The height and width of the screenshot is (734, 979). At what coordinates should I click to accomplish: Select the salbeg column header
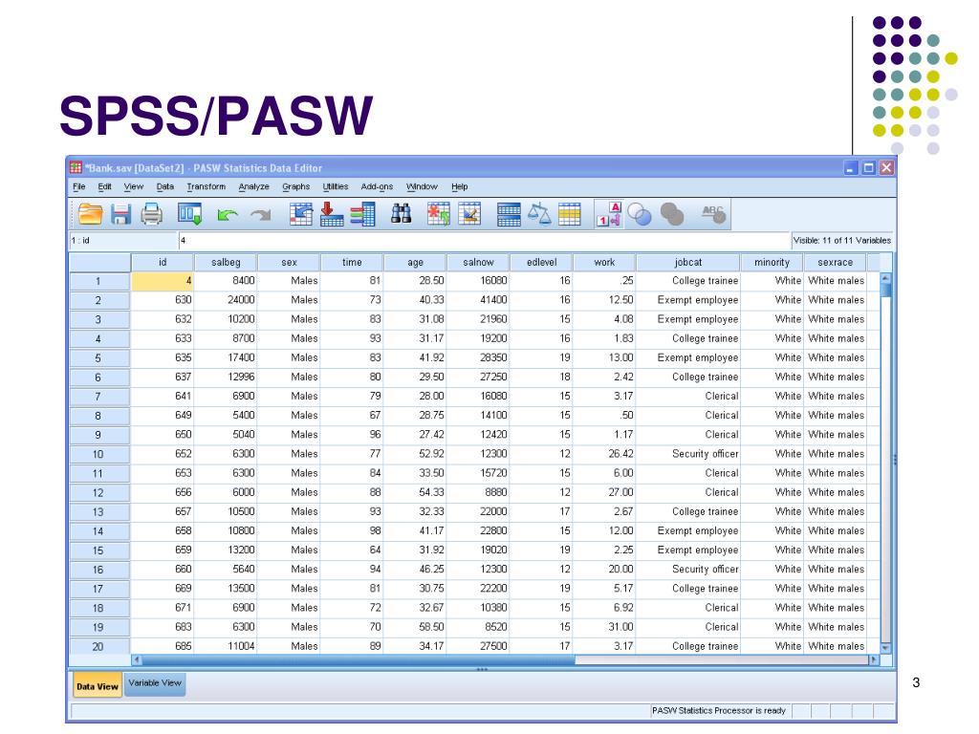tap(226, 262)
